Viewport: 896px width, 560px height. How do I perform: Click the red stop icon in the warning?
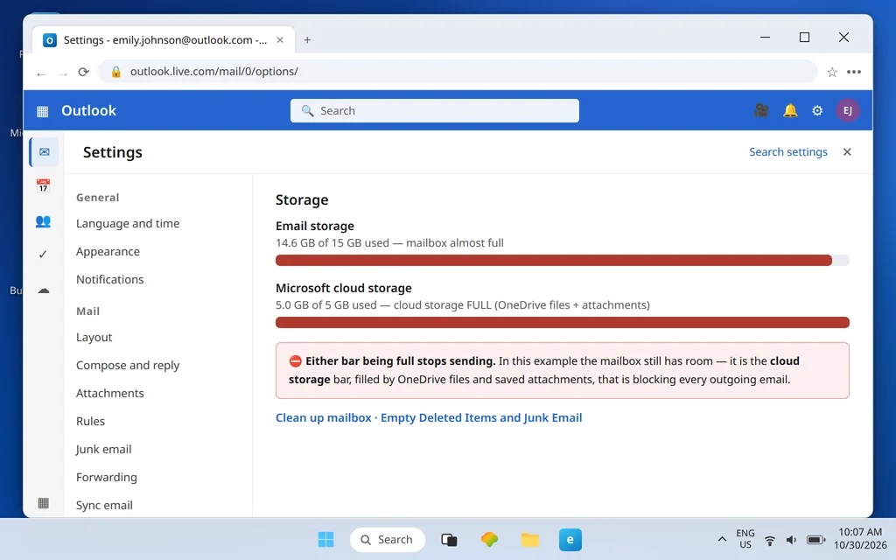(x=295, y=361)
